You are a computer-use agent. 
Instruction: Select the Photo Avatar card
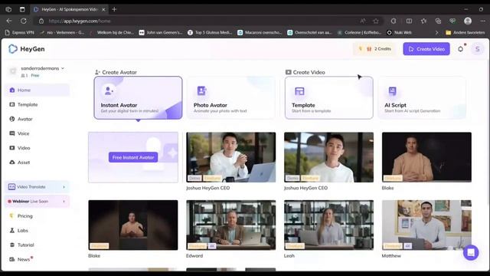(231, 97)
